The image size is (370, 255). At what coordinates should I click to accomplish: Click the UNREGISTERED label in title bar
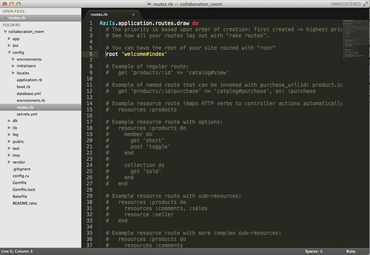click(x=346, y=4)
